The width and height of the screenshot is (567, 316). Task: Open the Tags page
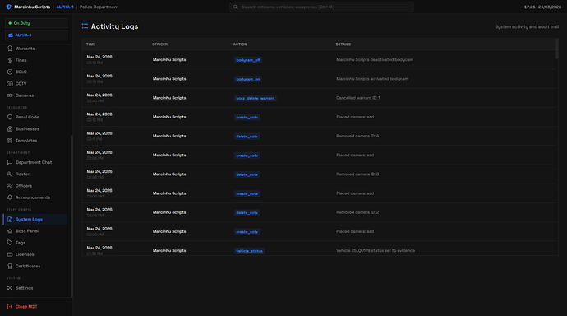[x=35, y=243]
